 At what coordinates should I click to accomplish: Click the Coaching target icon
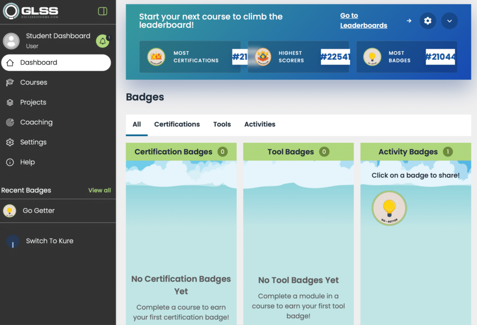[10, 122]
